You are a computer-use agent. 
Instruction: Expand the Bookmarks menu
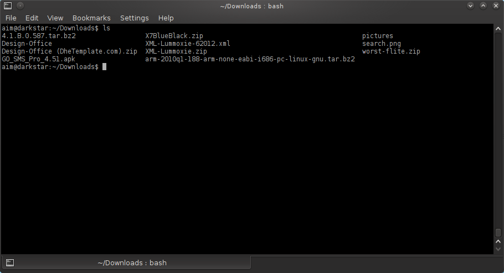(x=91, y=18)
